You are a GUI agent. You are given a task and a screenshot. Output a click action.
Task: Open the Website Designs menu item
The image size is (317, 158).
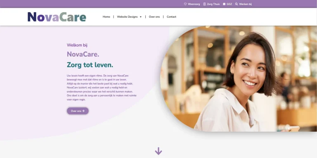click(128, 17)
